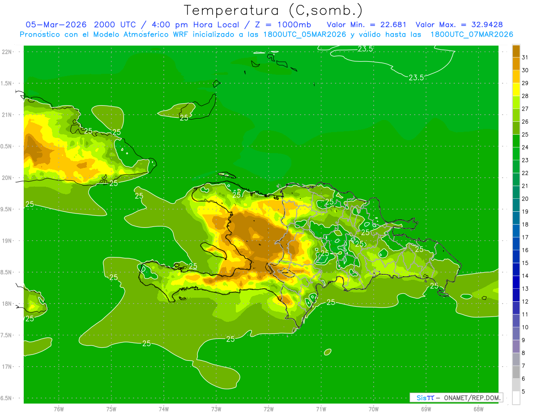This screenshot has height=415, width=537.
Task: Click legend swatch between 25 and 26
Action: tap(516, 128)
